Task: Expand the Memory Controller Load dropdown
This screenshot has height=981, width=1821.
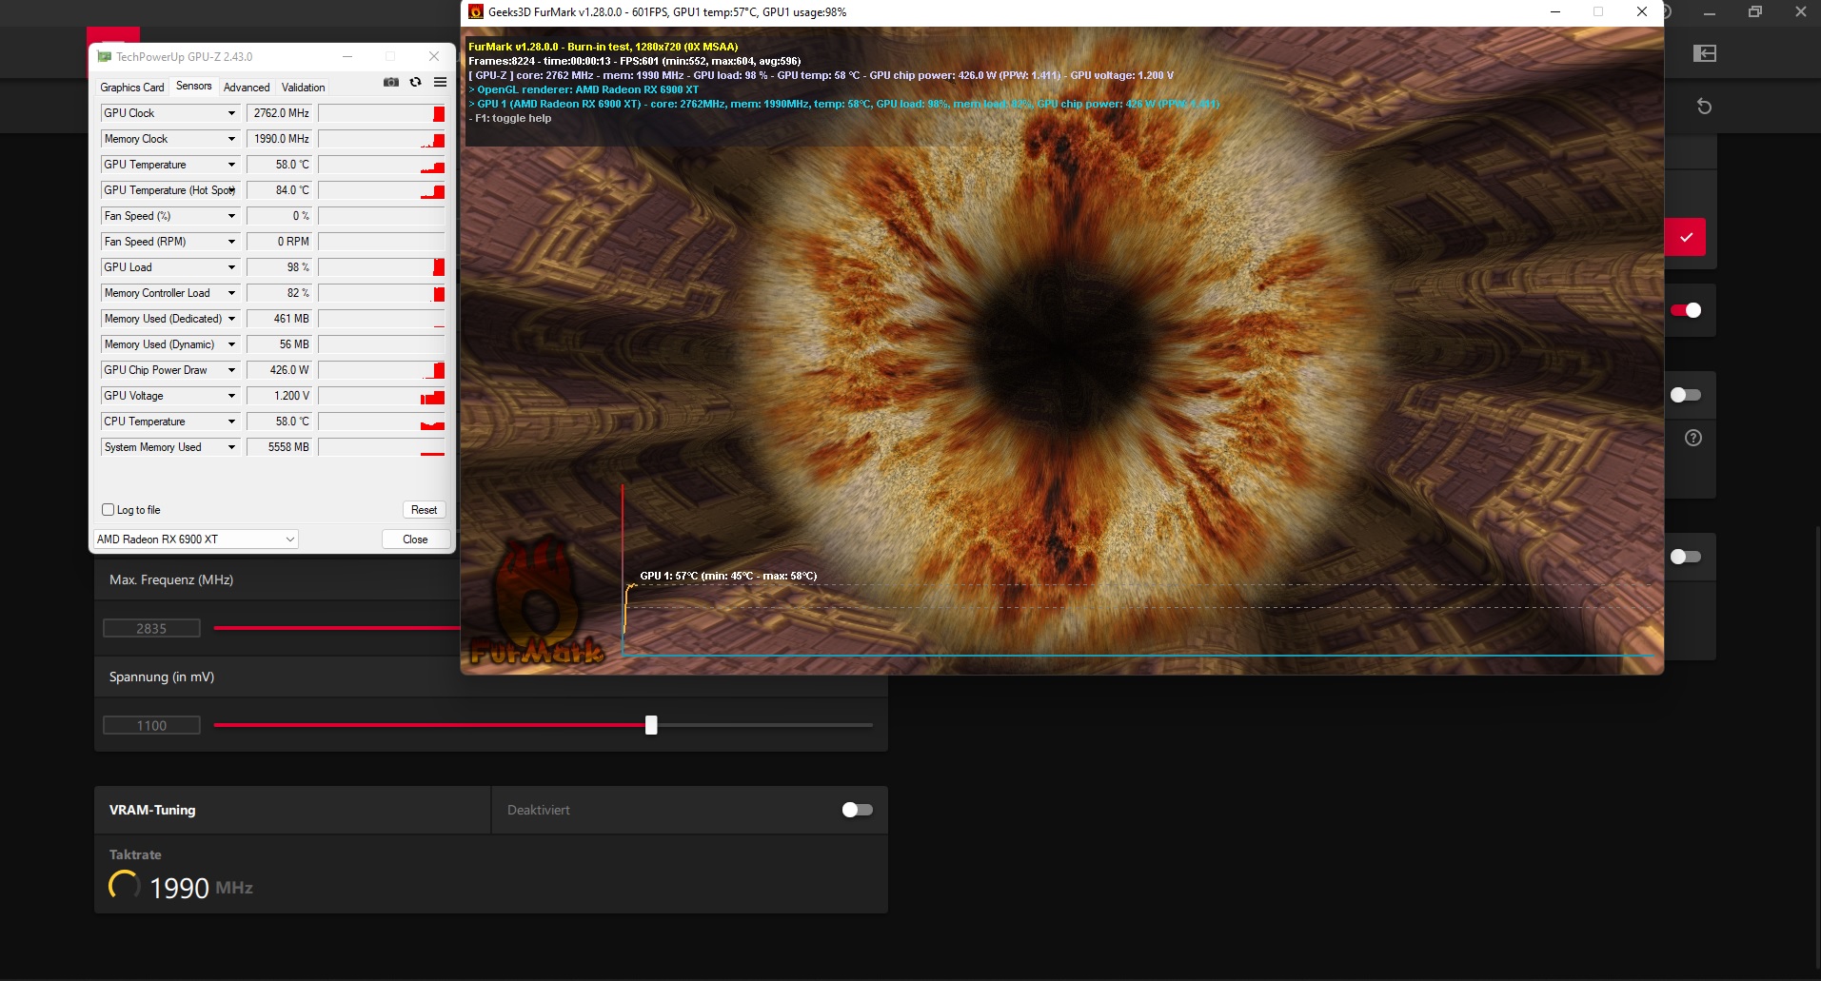Action: [231, 293]
